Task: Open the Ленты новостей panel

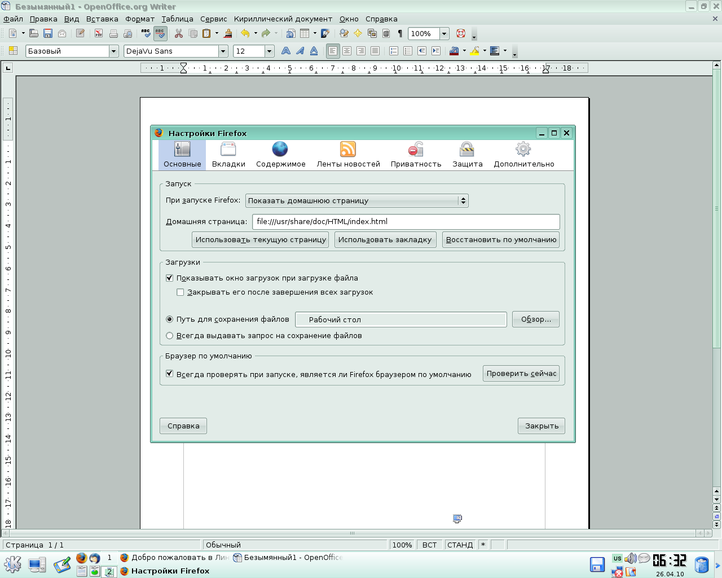Action: coord(348,155)
